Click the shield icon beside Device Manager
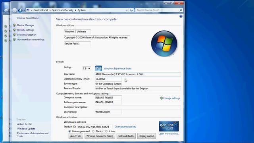The width and height of the screenshot is (254, 143). (x=14, y=25)
